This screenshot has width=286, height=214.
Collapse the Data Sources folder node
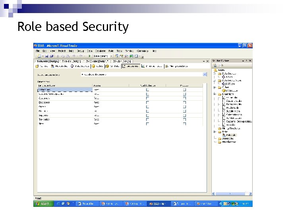pyautogui.click(x=214, y=74)
